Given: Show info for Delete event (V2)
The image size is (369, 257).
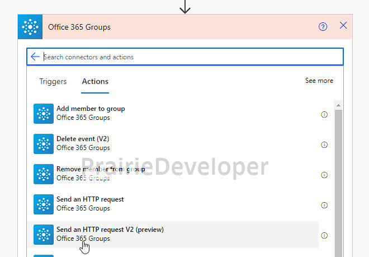Looking at the screenshot, I should 324,145.
